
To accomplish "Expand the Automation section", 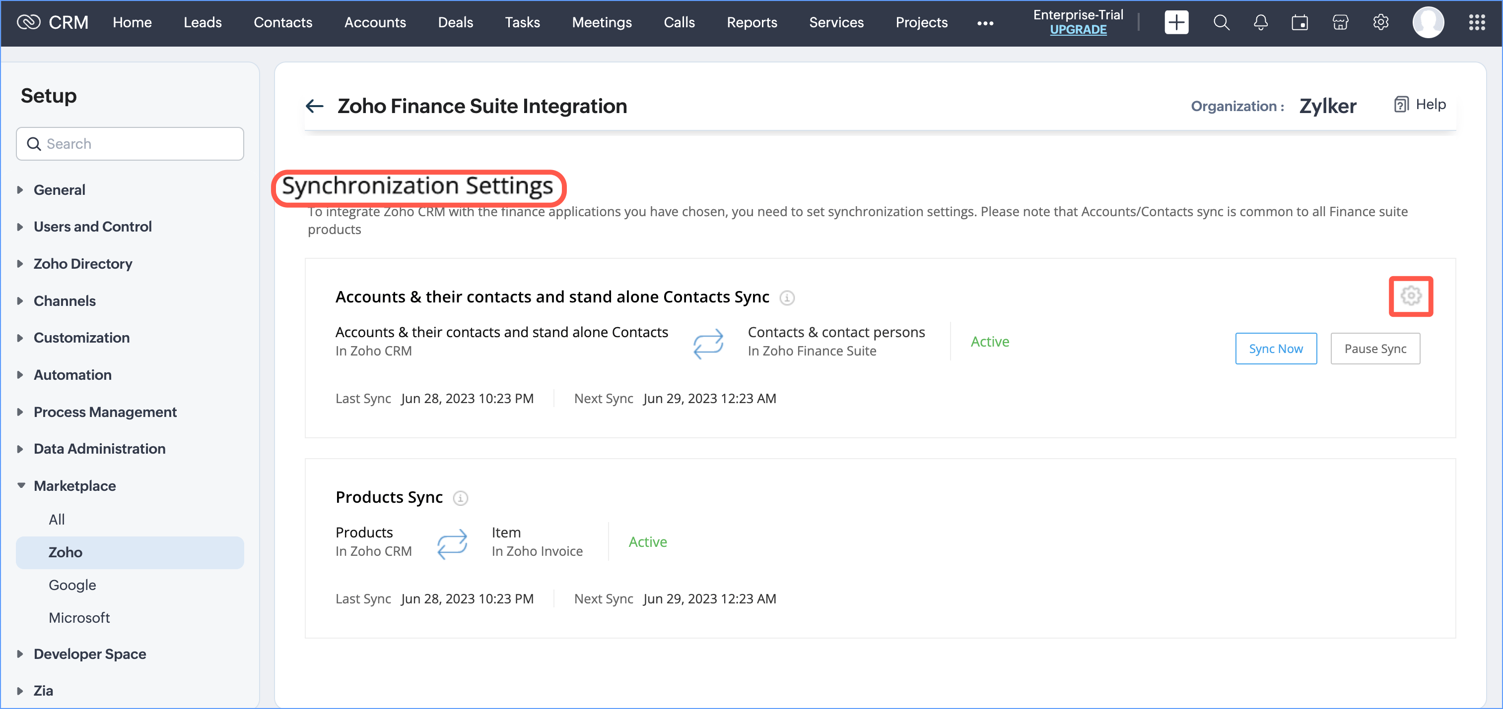I will pyautogui.click(x=72, y=375).
